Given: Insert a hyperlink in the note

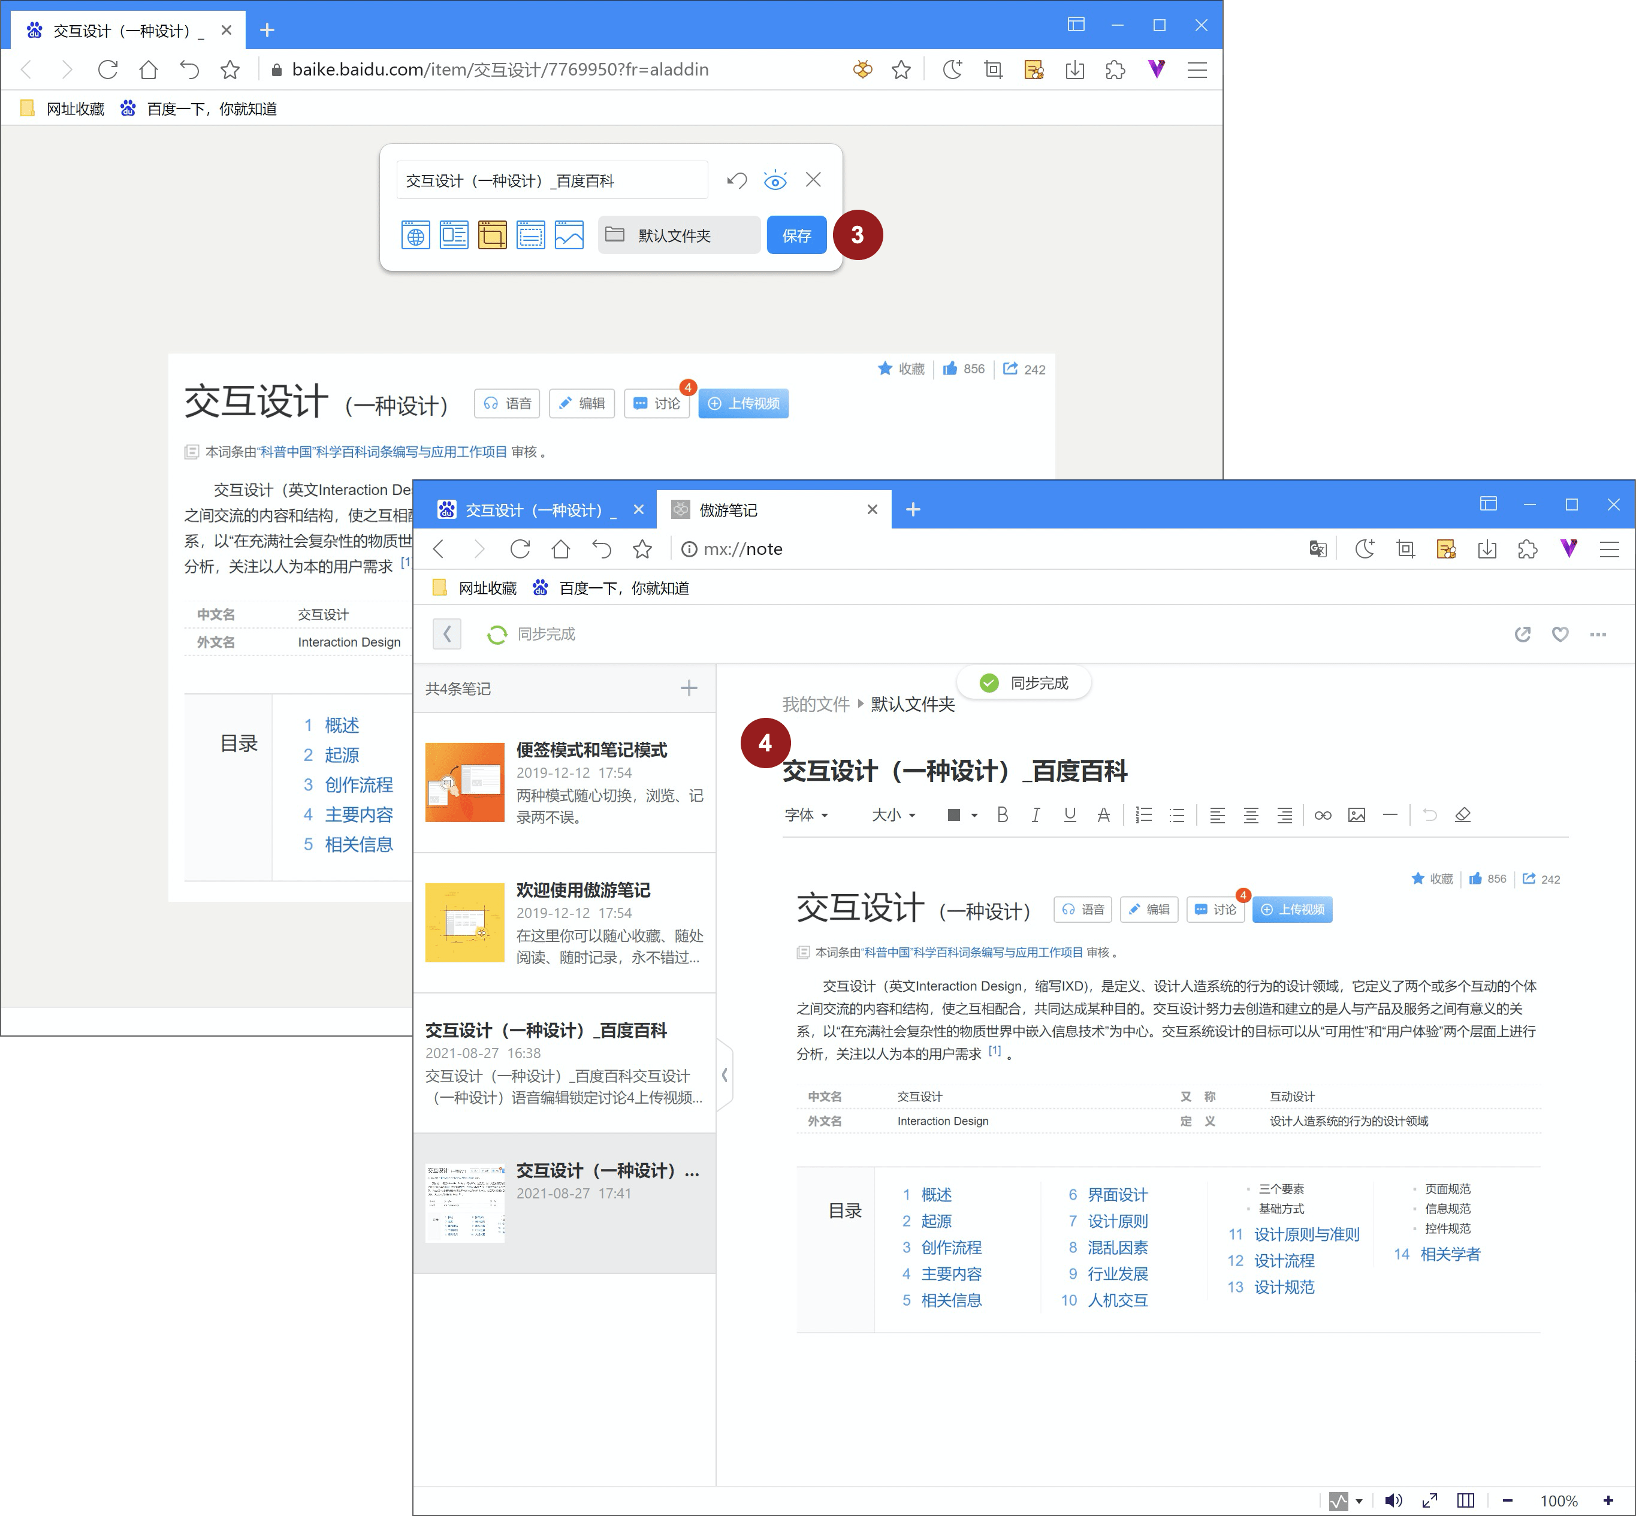Looking at the screenshot, I should point(1323,816).
